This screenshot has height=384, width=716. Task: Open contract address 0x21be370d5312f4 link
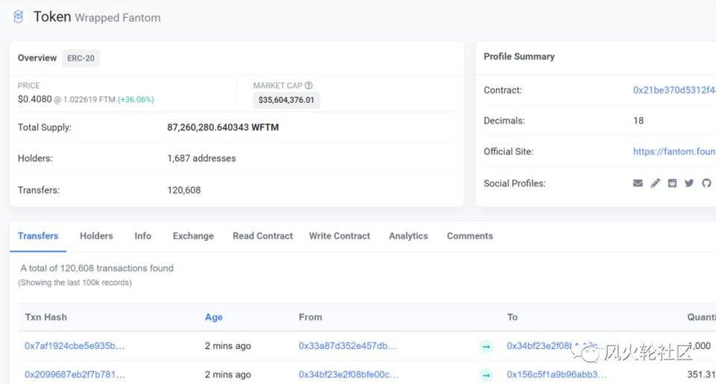(x=674, y=90)
